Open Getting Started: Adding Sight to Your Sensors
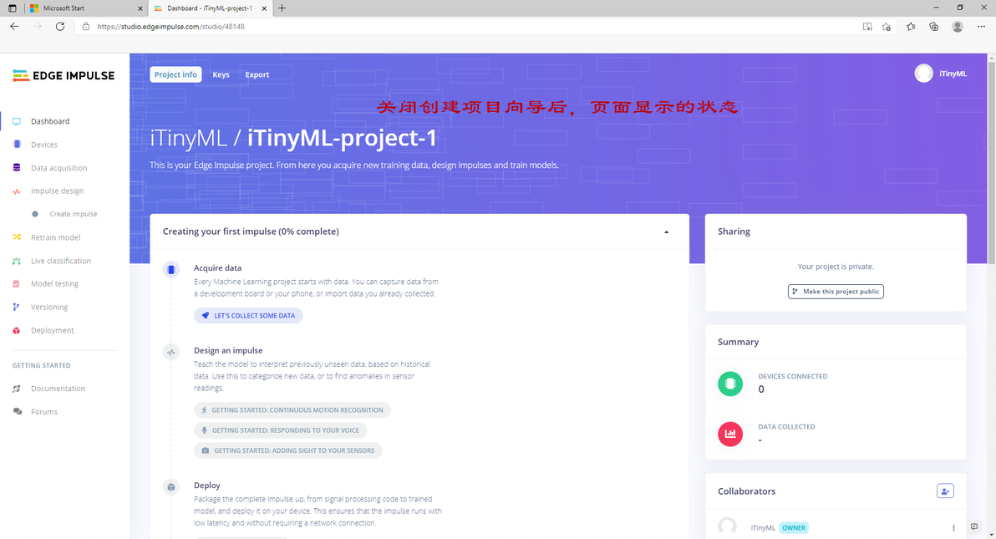Viewport: 996px width, 539px height. click(x=287, y=450)
